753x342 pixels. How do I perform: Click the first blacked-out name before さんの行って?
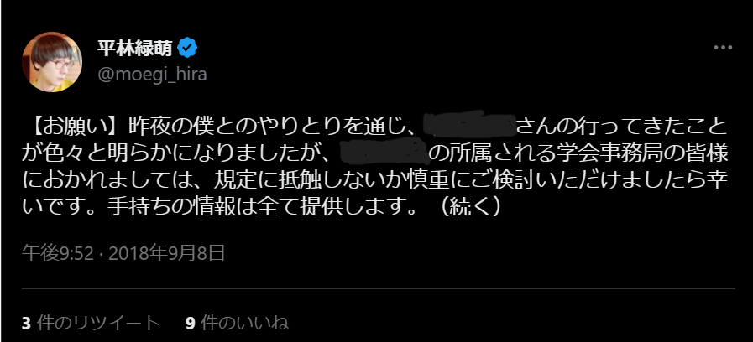468,126
